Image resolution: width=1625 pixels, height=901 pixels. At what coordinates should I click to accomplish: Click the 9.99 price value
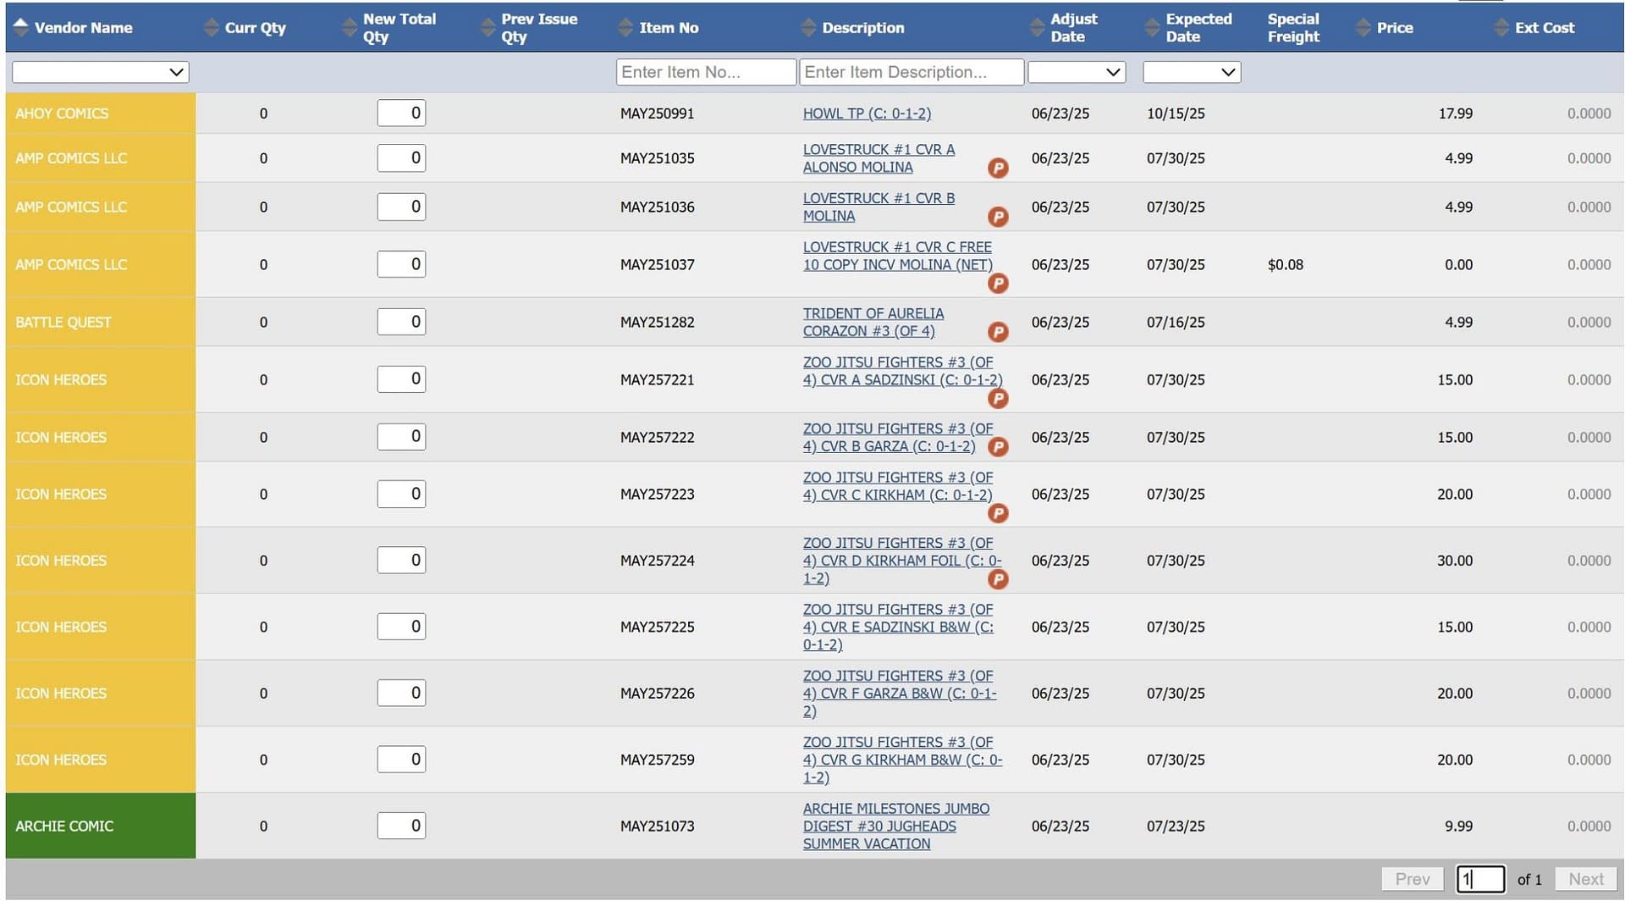point(1458,826)
